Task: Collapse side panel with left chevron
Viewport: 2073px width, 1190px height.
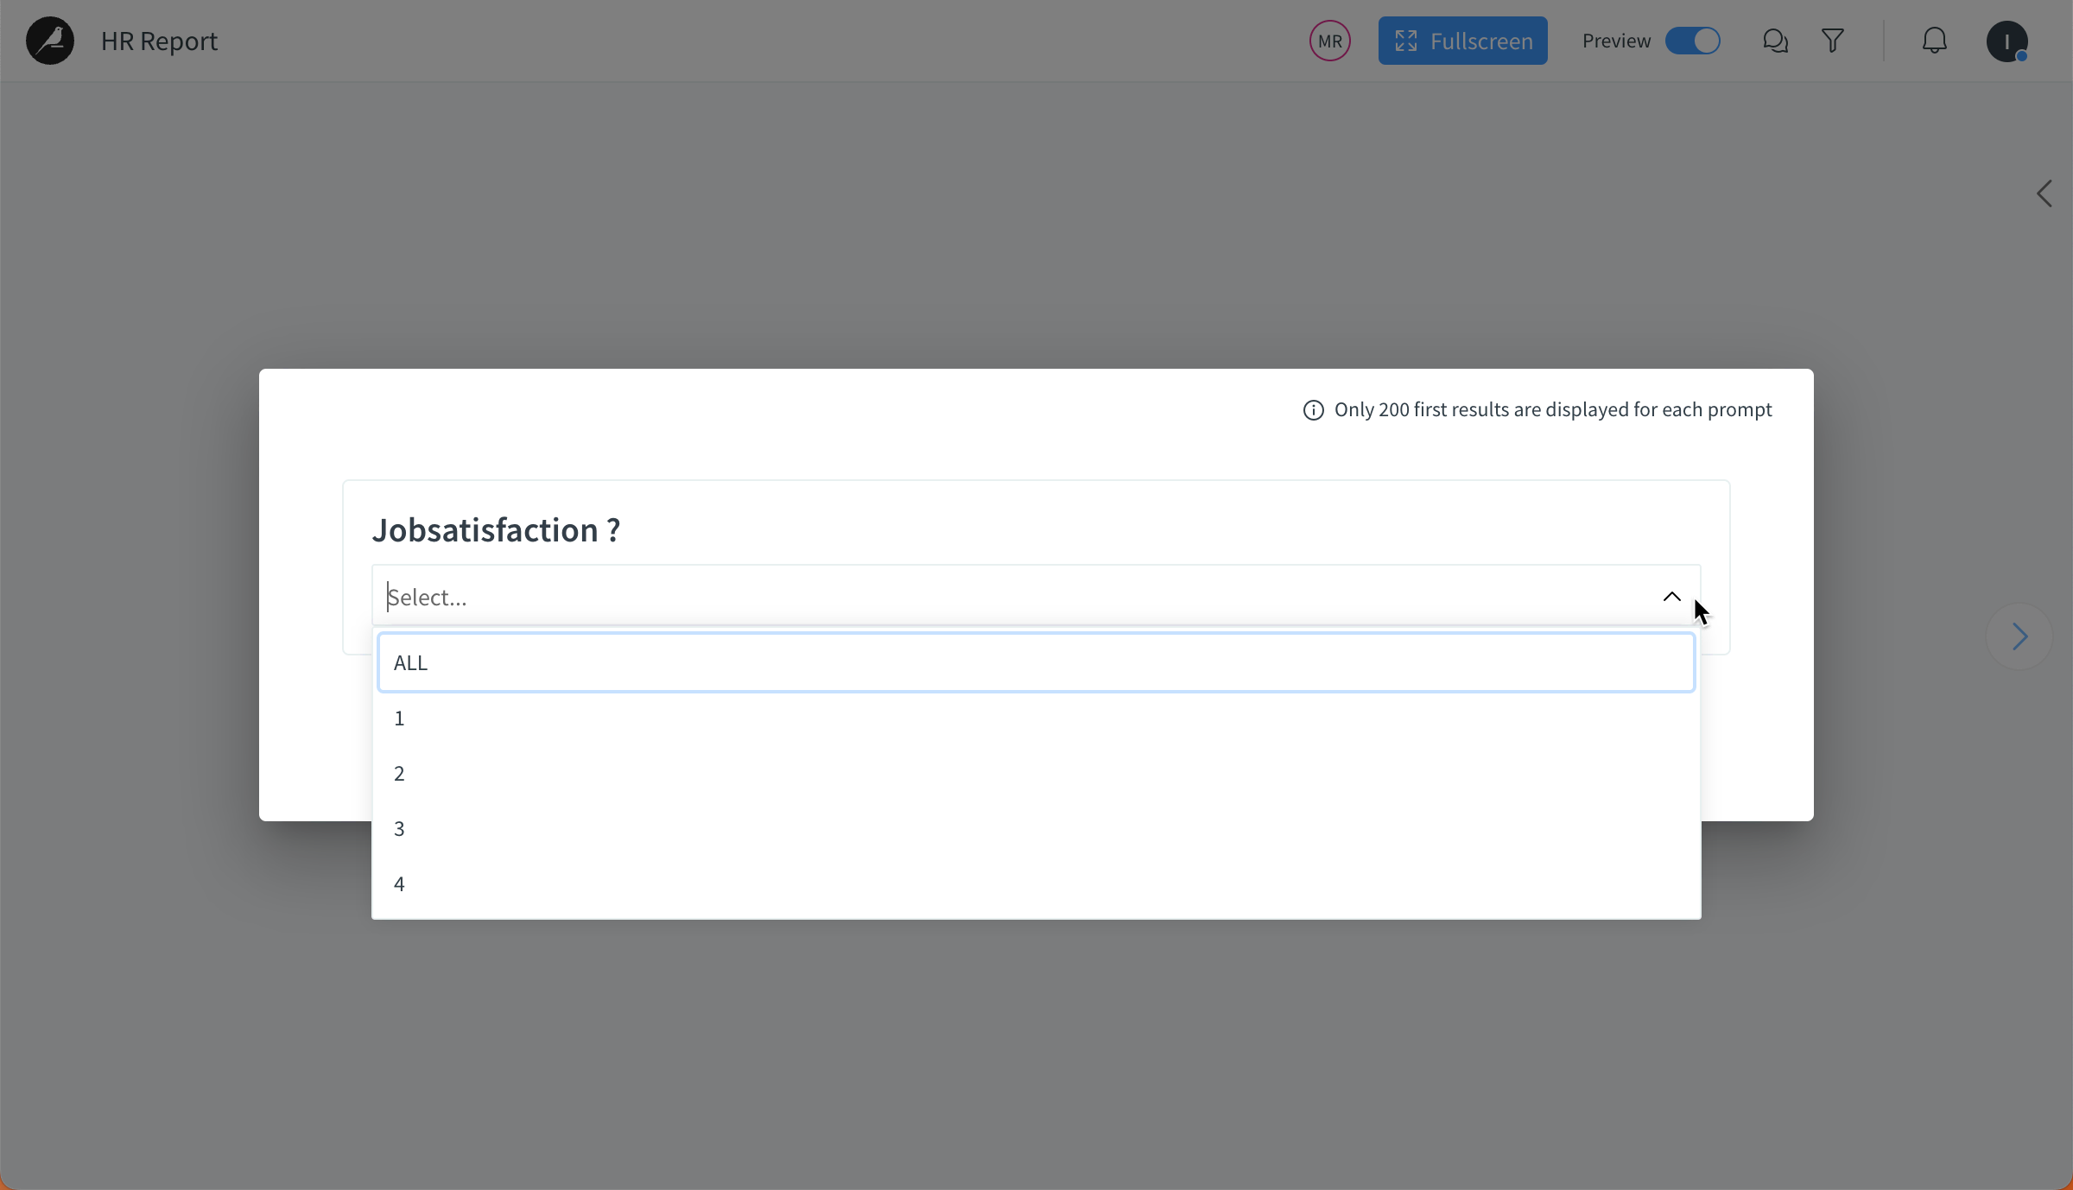Action: point(2044,193)
